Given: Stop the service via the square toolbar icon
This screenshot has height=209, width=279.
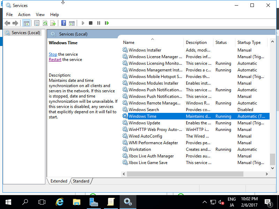Looking at the screenshot, I should click(90, 23).
